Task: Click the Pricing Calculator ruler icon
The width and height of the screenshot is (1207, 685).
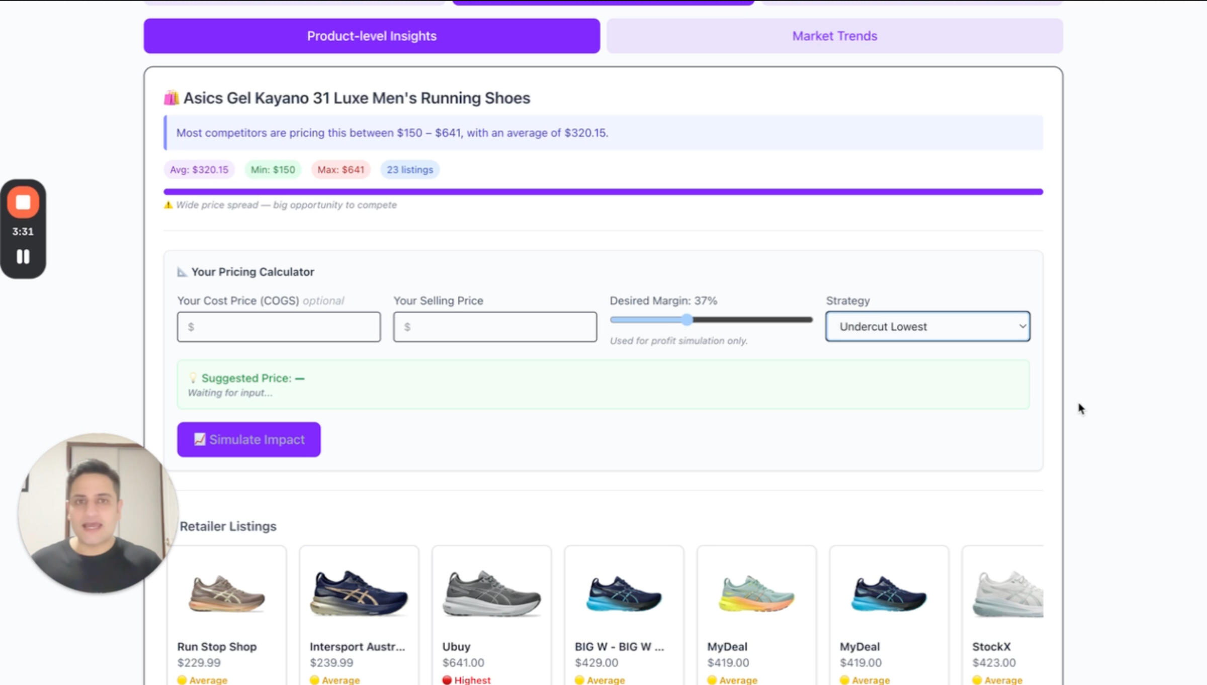Action: click(x=182, y=272)
